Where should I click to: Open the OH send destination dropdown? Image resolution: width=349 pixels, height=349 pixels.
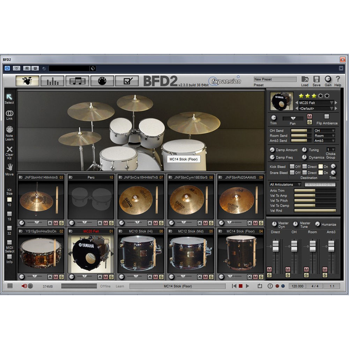coord(325,131)
